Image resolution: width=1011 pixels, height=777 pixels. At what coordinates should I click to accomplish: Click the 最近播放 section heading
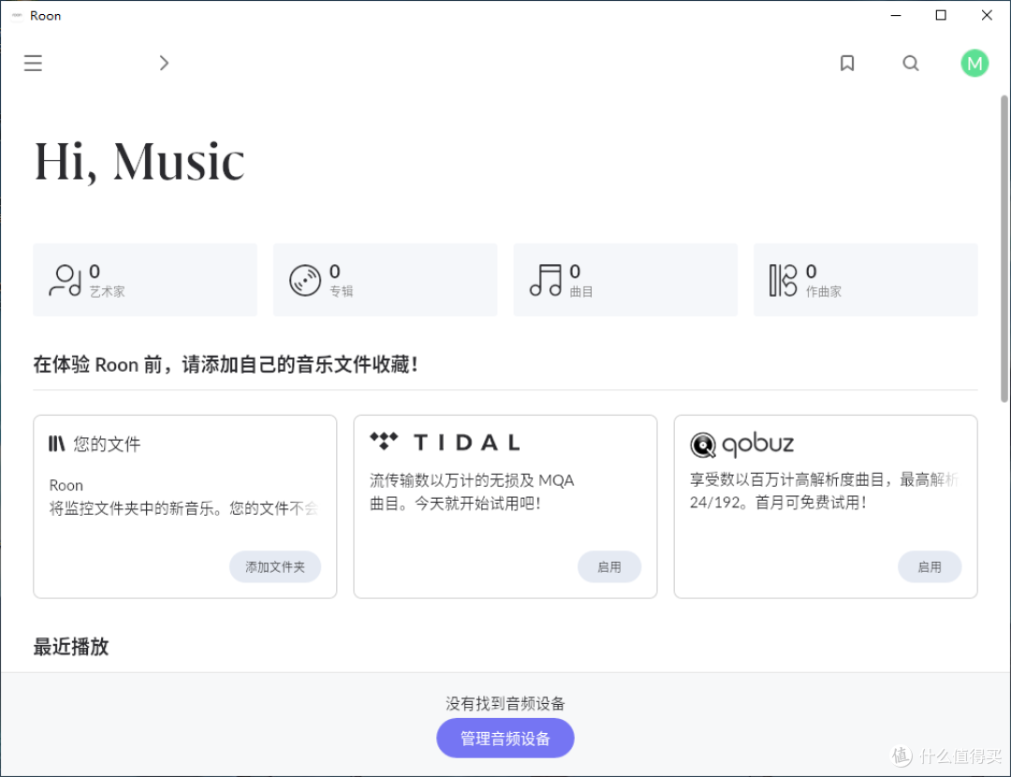click(x=70, y=646)
